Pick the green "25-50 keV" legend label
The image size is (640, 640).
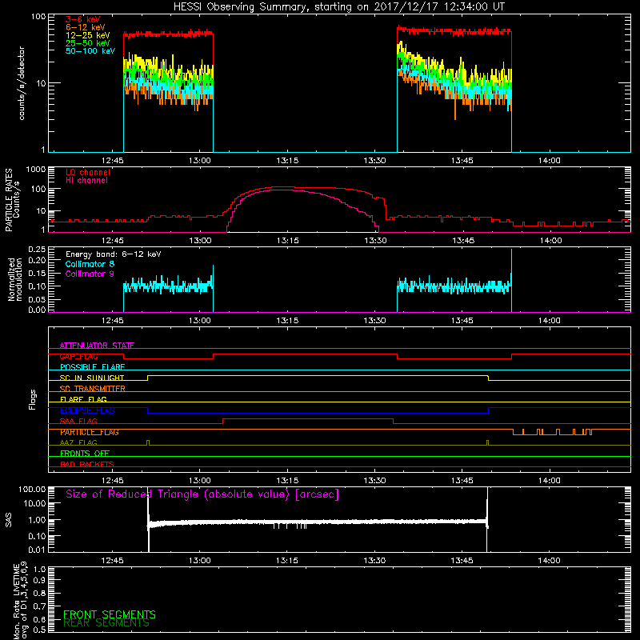coord(88,43)
